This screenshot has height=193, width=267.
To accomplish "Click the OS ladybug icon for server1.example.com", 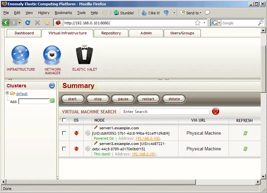I will (x=76, y=133).
